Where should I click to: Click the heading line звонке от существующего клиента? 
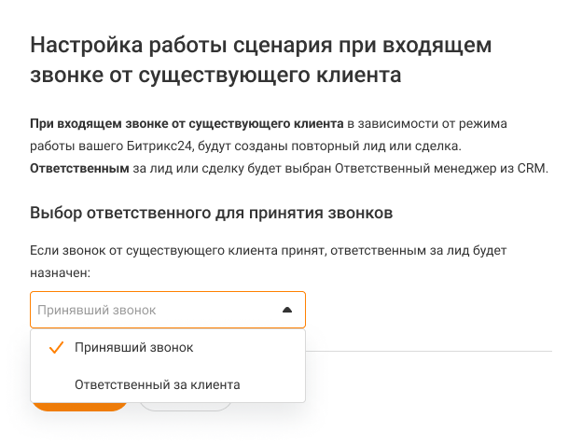[215, 74]
